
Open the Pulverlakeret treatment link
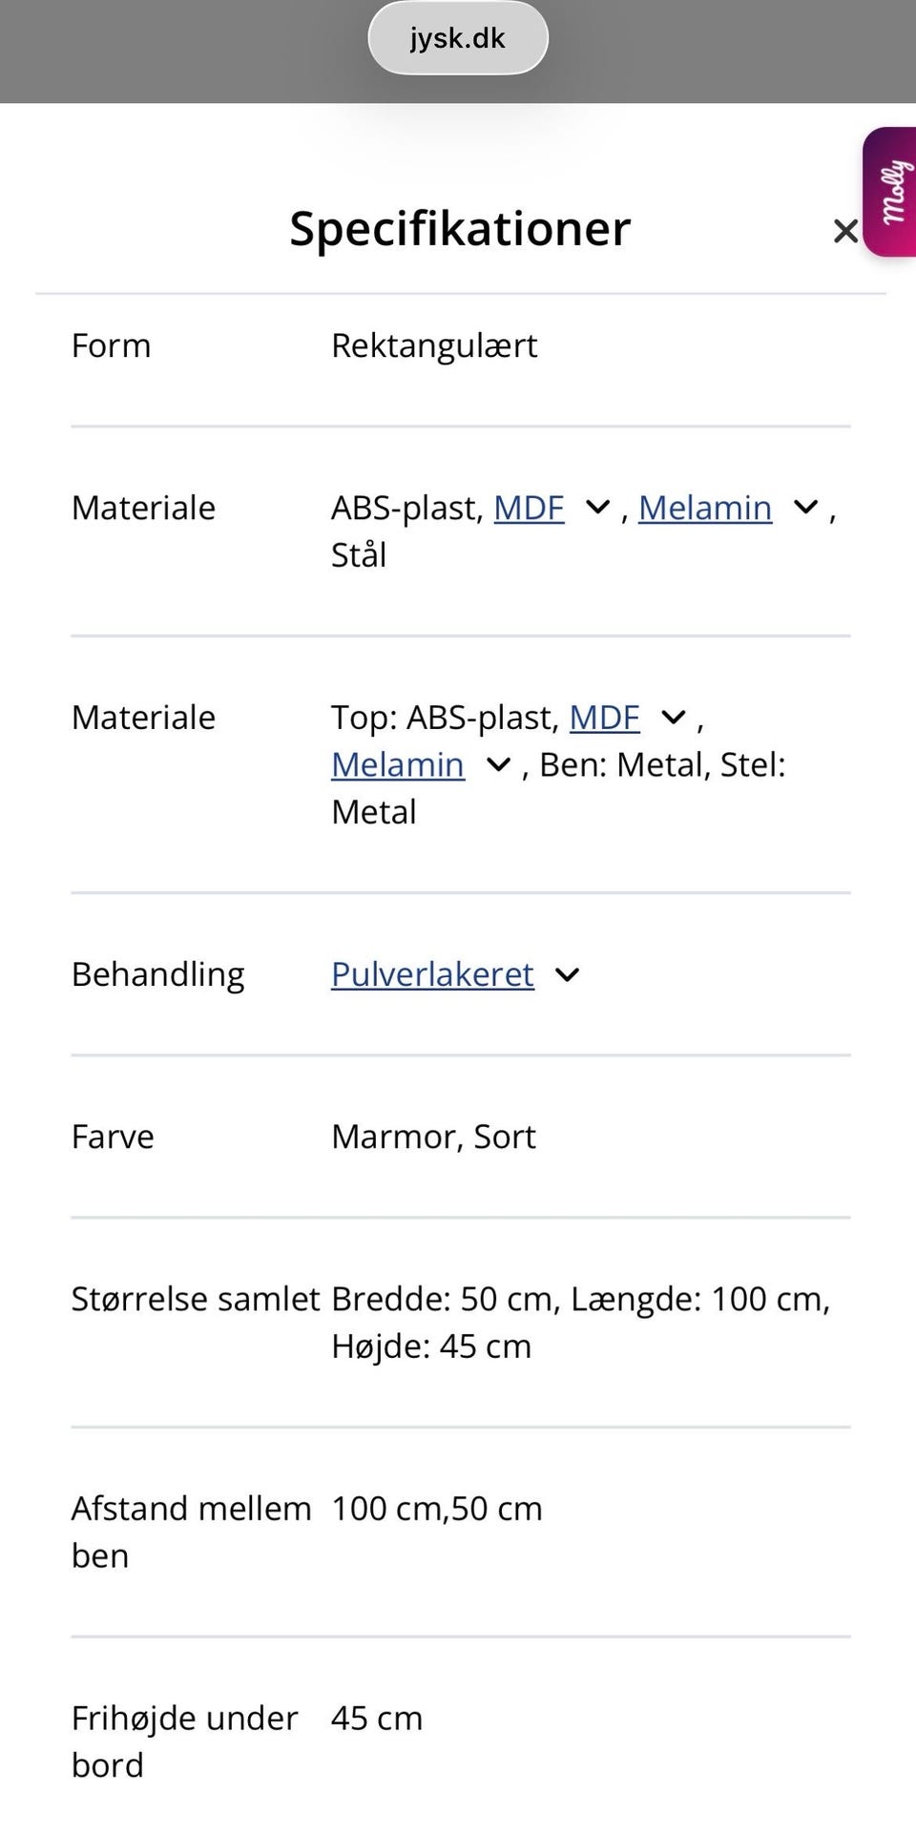pyautogui.click(x=431, y=974)
